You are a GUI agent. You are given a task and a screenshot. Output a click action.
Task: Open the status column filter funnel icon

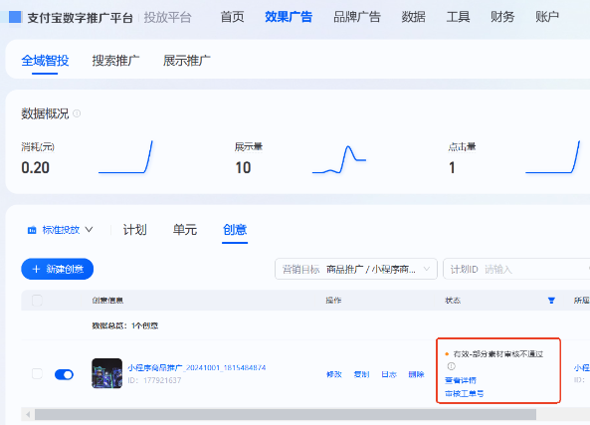click(551, 300)
